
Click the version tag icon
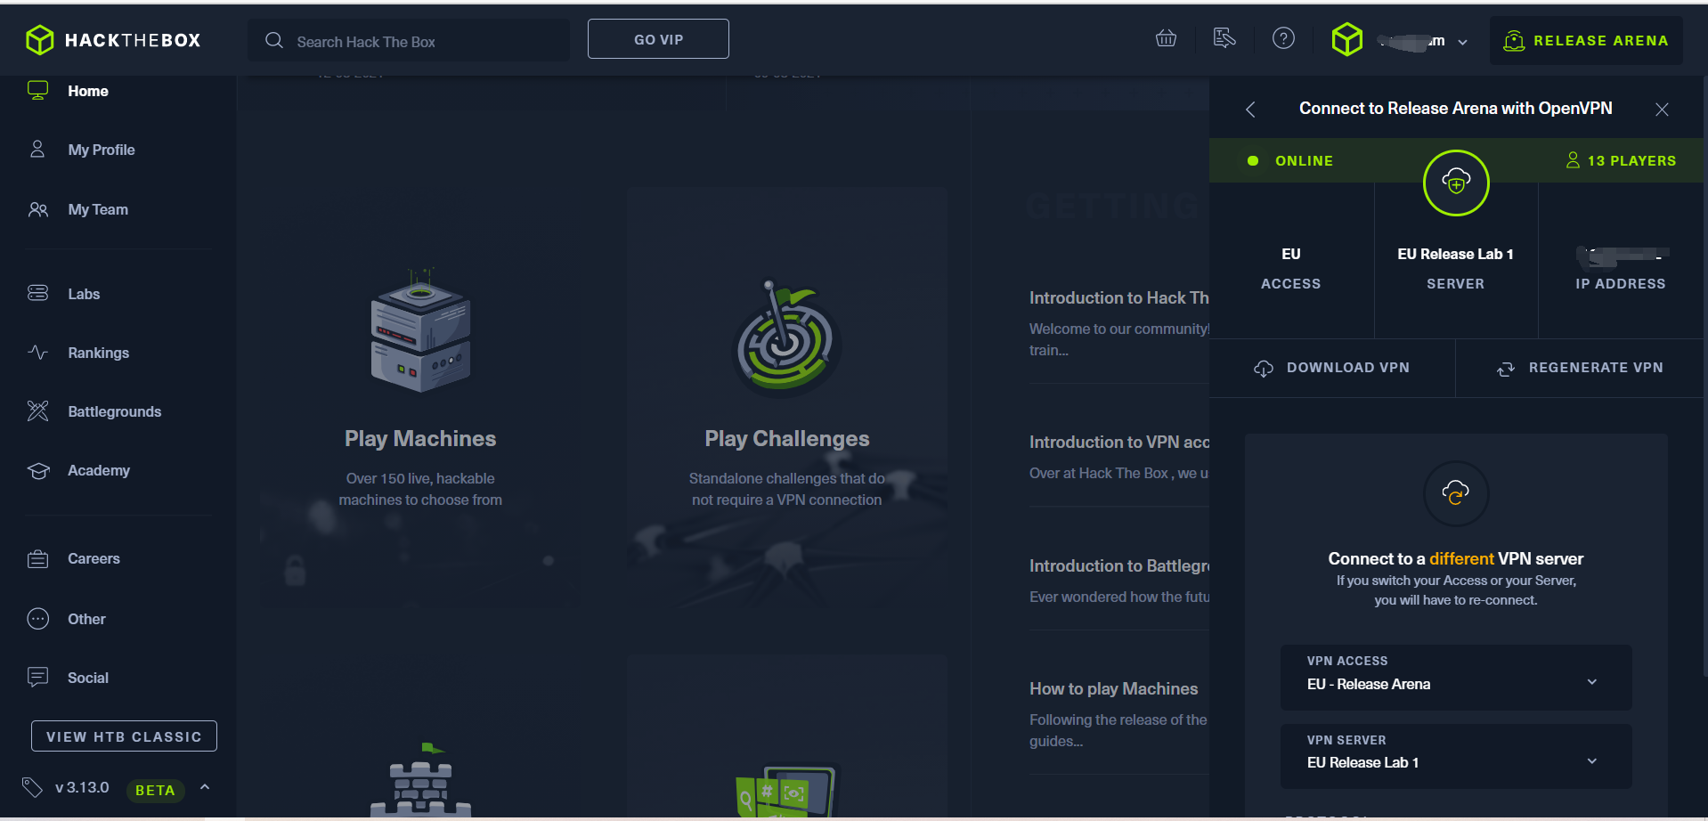click(x=32, y=787)
